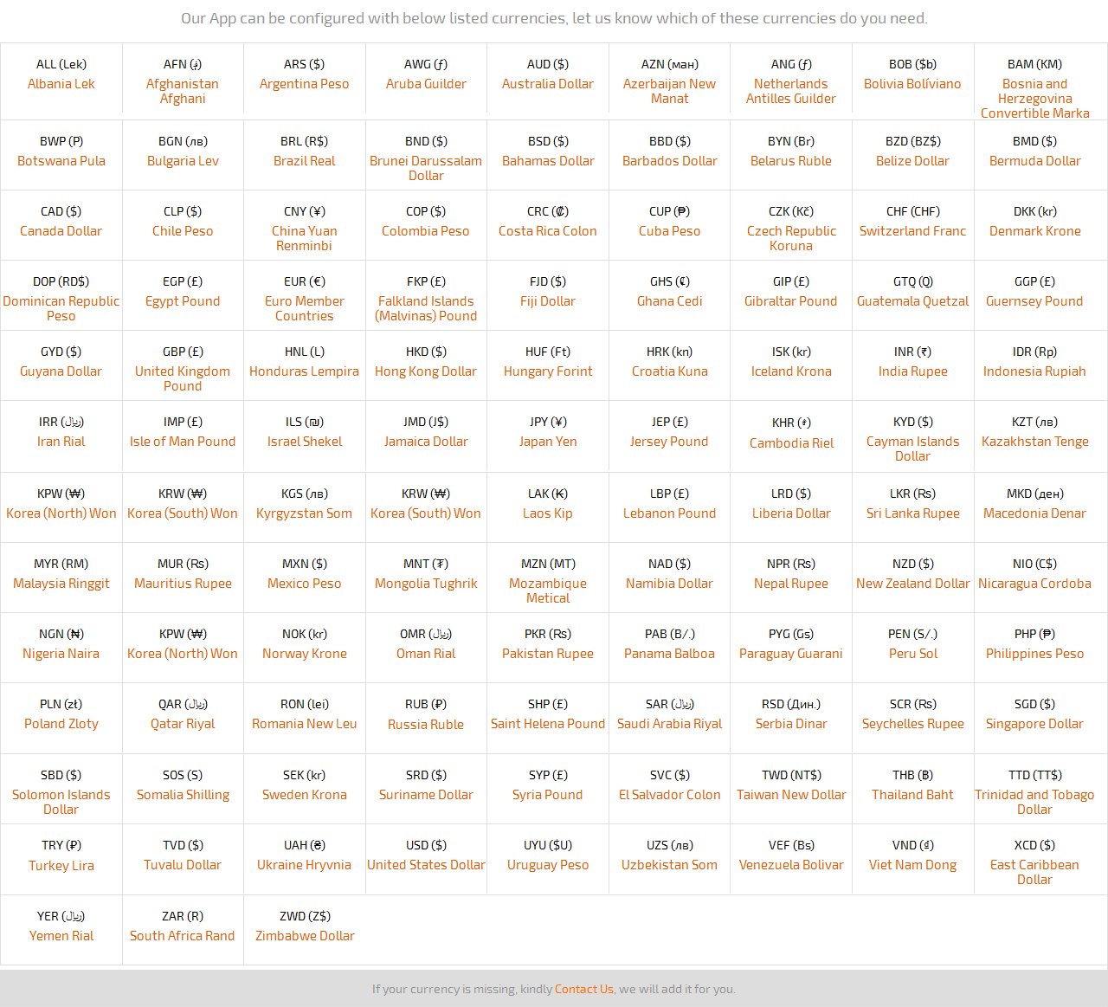Pick Philippines Peso currency
1108x1007 pixels.
point(1034,654)
